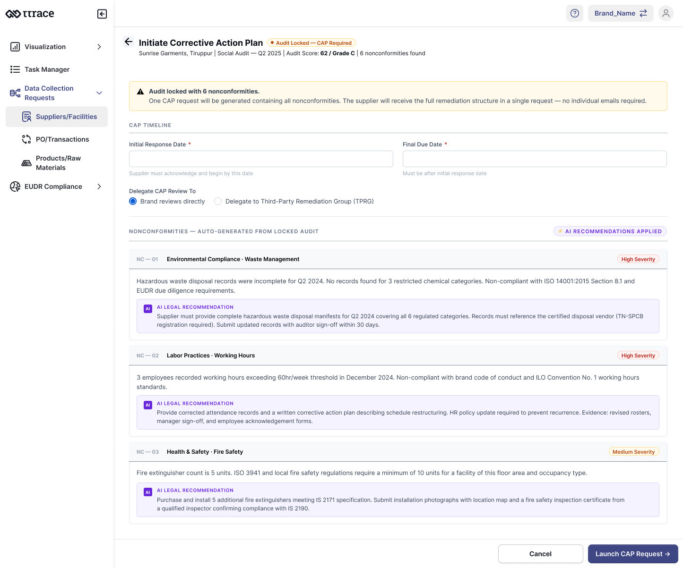Click Environmental Compliance · Waste Management heading

[x=233, y=259]
